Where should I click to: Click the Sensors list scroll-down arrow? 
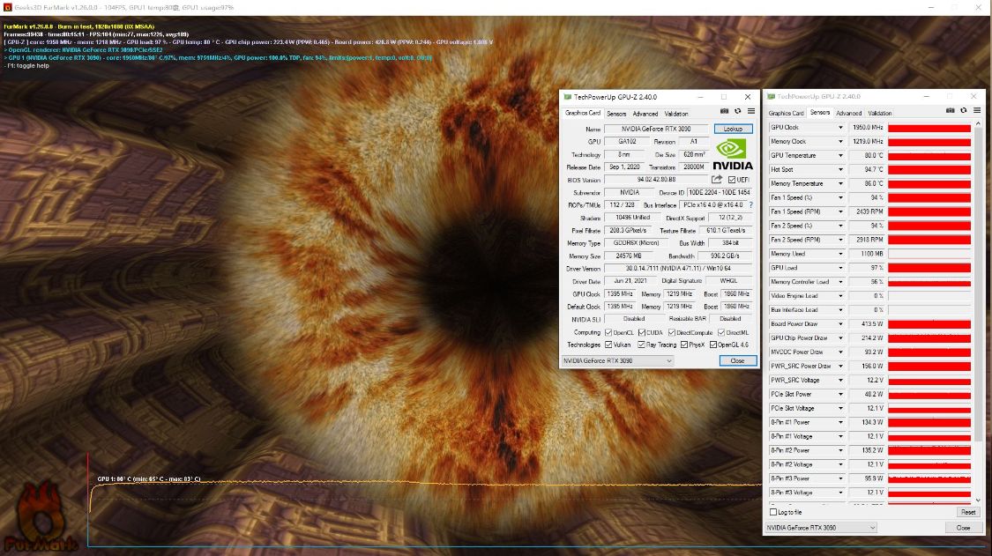click(978, 500)
